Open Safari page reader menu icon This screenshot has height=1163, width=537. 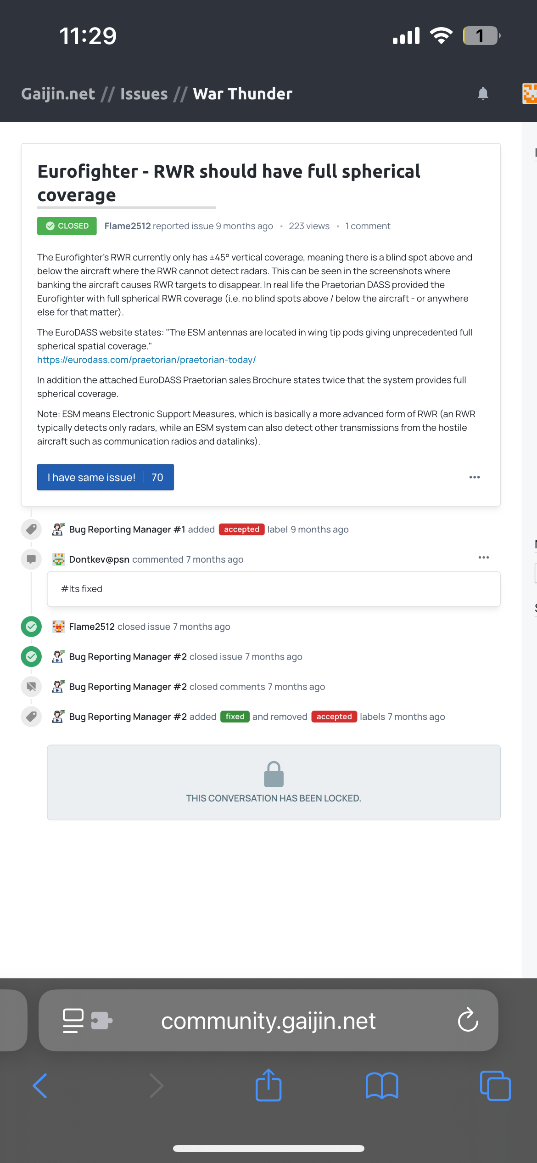(x=73, y=1021)
